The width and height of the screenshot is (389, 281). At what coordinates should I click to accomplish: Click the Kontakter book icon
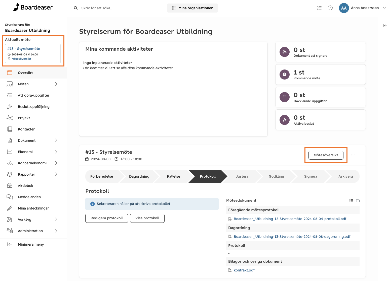(10, 129)
